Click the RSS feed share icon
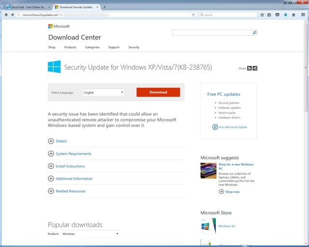The image size is (309, 247). tap(250, 68)
